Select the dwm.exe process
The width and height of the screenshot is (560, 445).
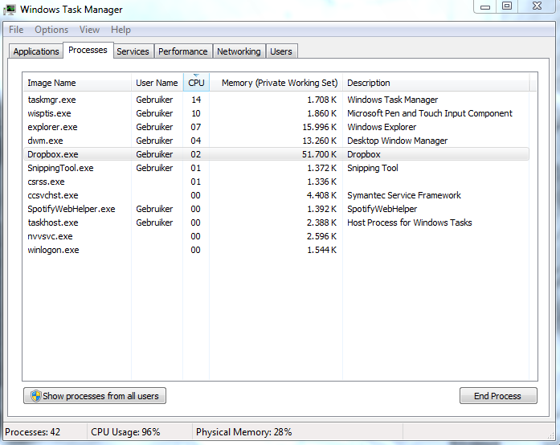(276, 141)
